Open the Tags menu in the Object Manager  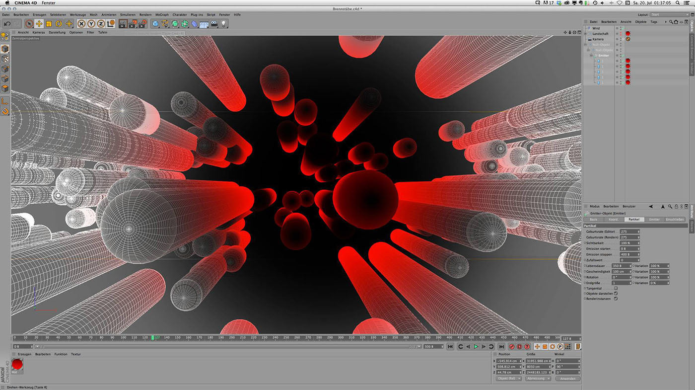[654, 22]
